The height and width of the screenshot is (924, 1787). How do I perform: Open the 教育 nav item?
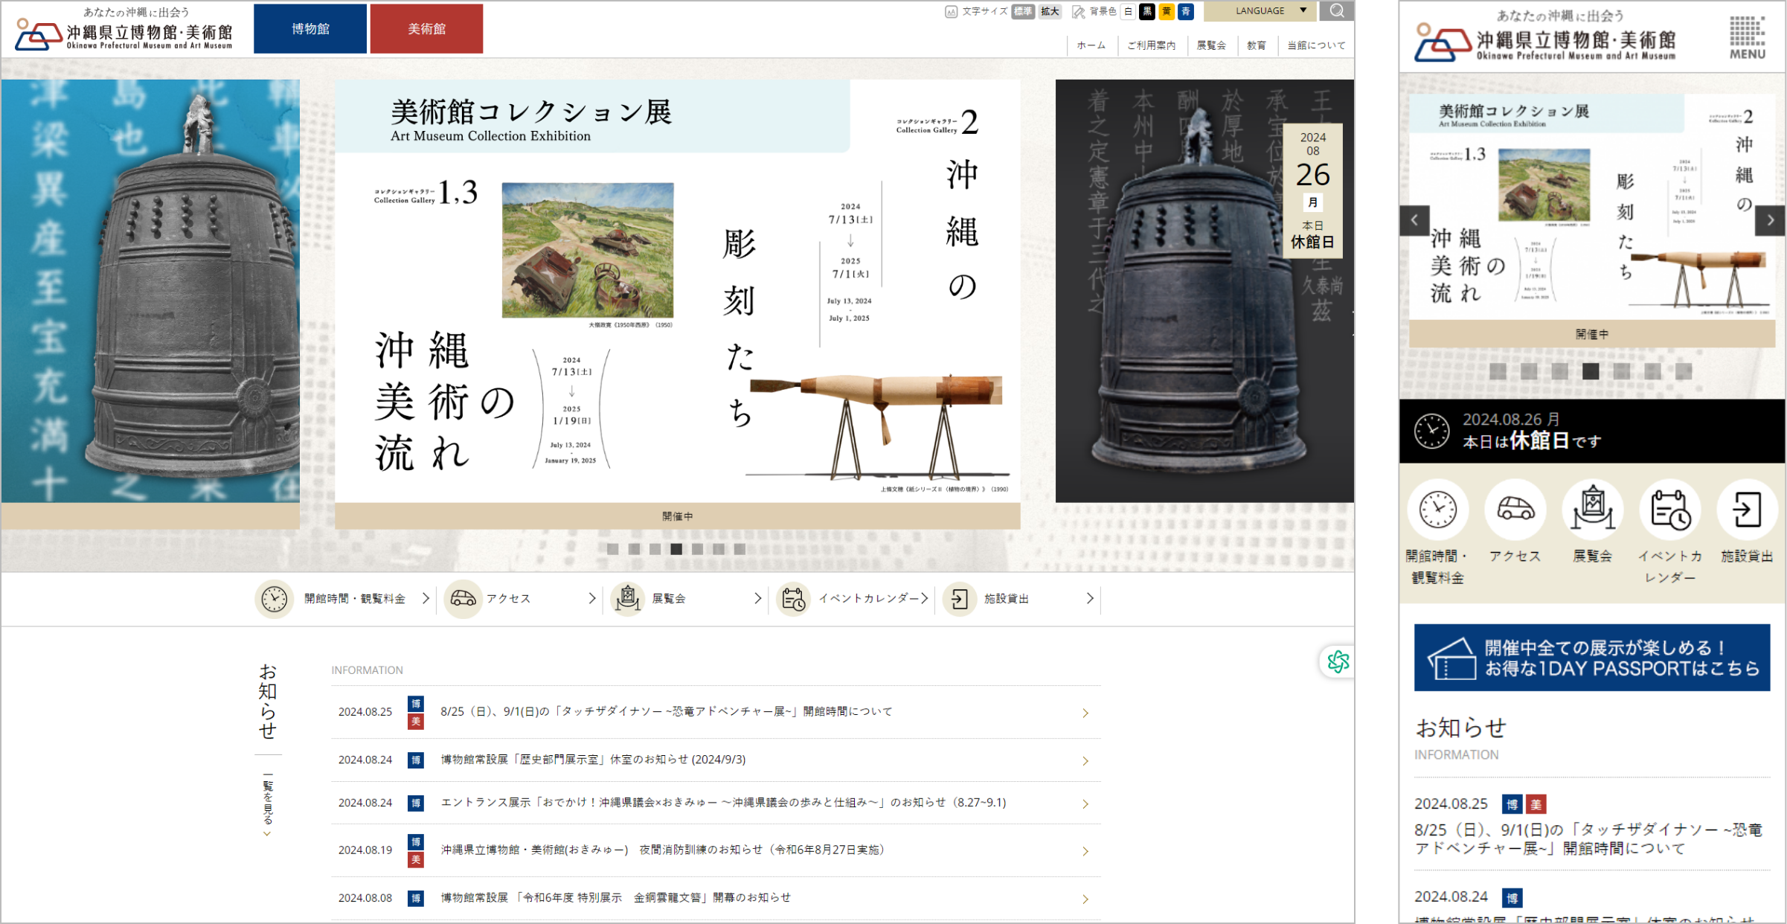[1257, 45]
